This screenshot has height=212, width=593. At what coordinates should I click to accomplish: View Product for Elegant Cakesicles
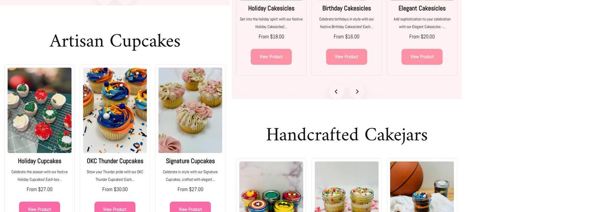[422, 57]
